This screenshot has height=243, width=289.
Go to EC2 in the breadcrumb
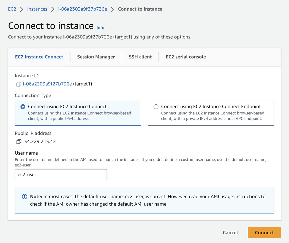click(12, 9)
